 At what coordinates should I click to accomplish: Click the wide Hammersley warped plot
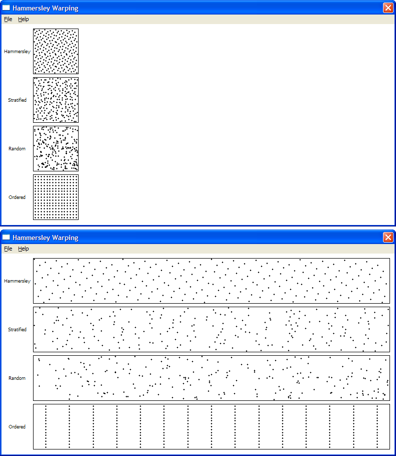211,281
